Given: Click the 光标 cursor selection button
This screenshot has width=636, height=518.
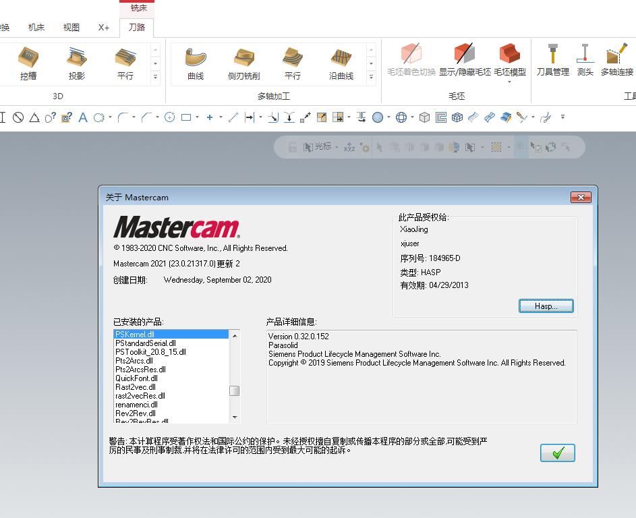Looking at the screenshot, I should pyautogui.click(x=317, y=147).
